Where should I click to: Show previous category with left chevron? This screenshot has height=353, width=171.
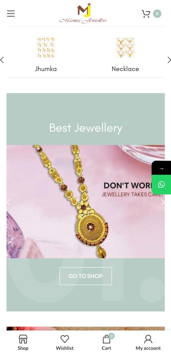pyautogui.click(x=2, y=60)
